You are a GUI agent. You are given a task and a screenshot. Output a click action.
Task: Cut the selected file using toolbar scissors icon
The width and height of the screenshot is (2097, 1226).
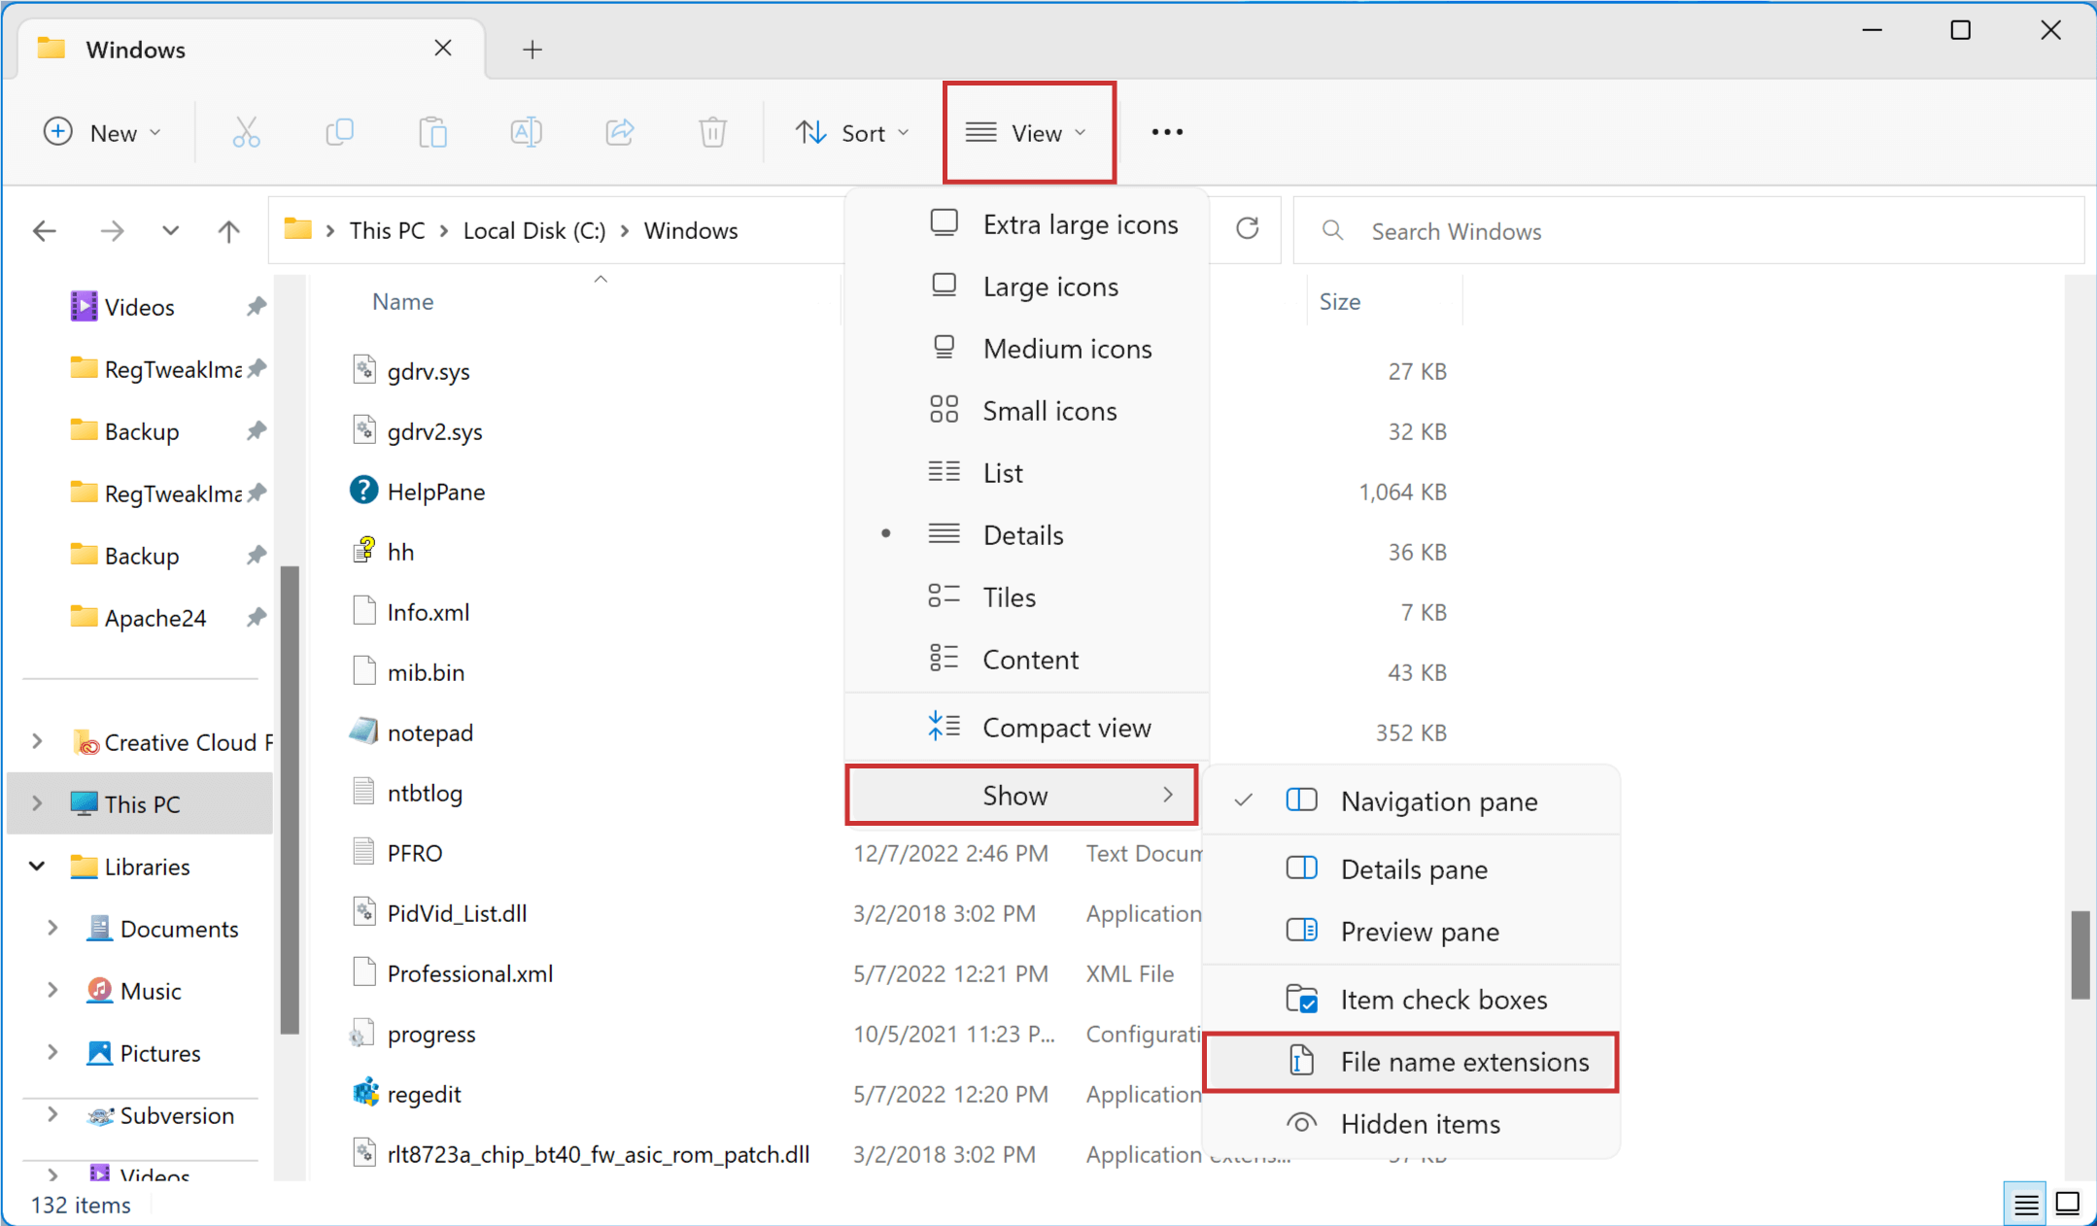245,132
